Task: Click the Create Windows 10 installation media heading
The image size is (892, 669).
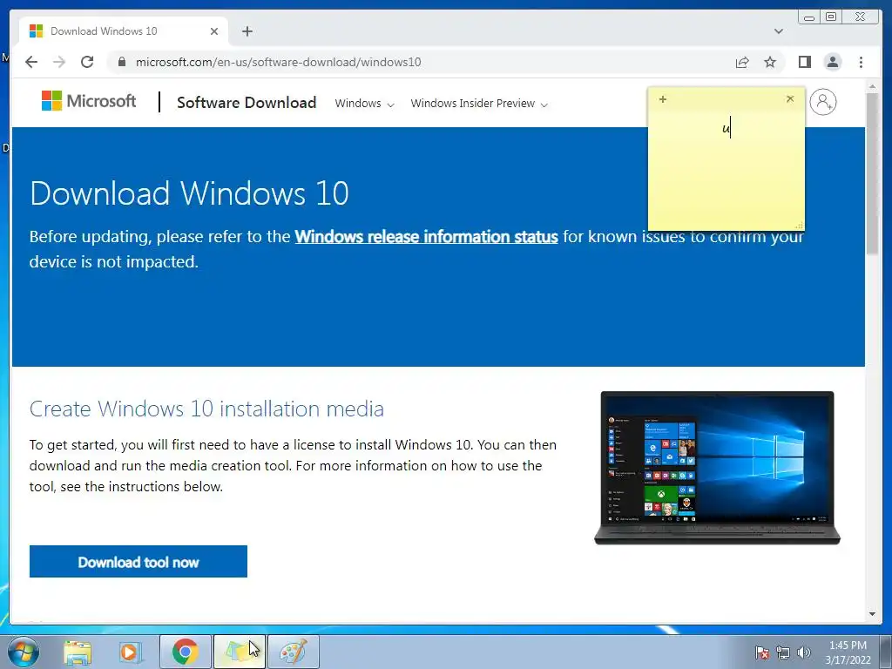Action: [206, 409]
